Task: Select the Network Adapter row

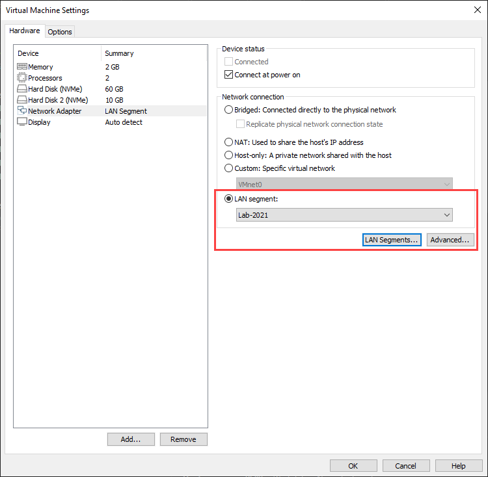Action: point(111,111)
